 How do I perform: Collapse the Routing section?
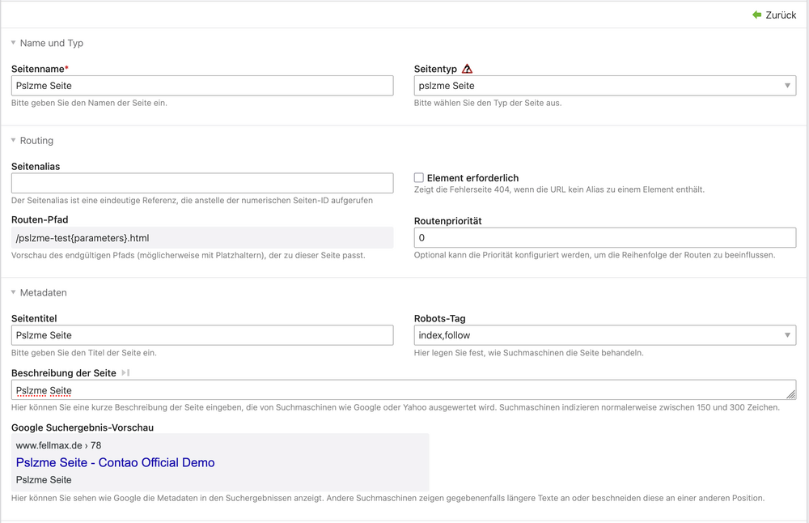[x=14, y=140]
